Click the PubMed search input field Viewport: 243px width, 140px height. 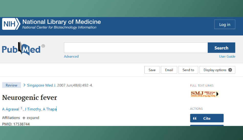136,48
